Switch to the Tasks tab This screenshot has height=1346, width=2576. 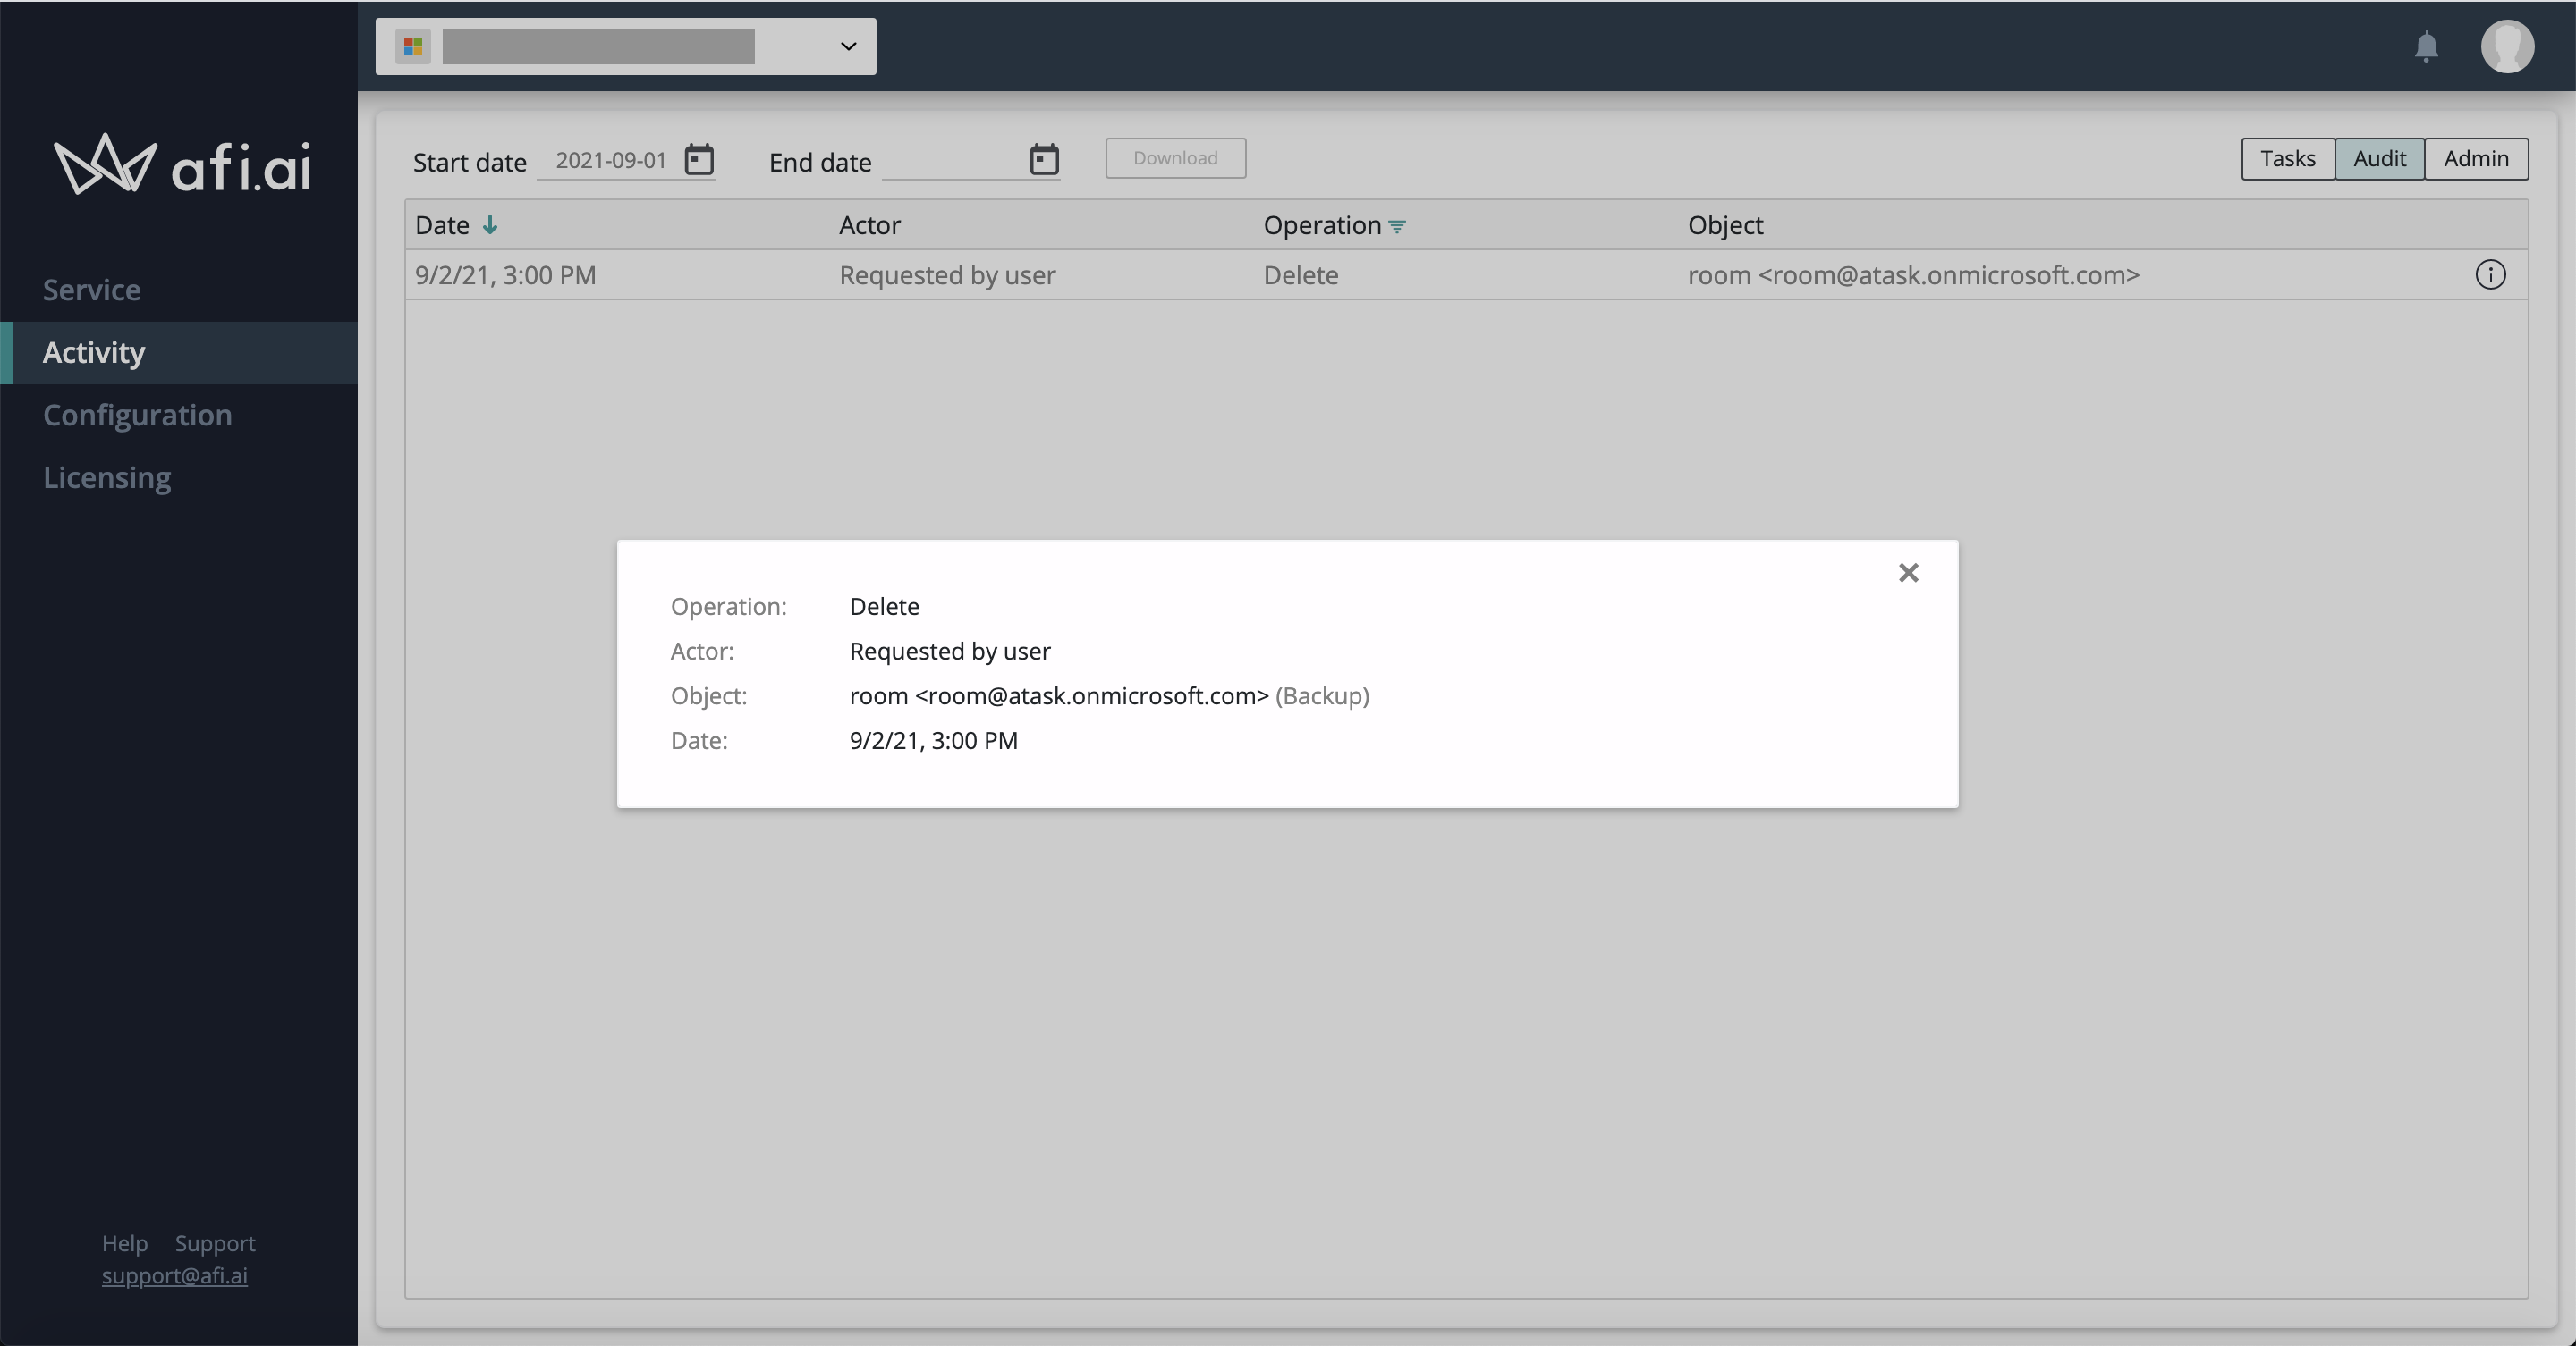(x=2288, y=159)
